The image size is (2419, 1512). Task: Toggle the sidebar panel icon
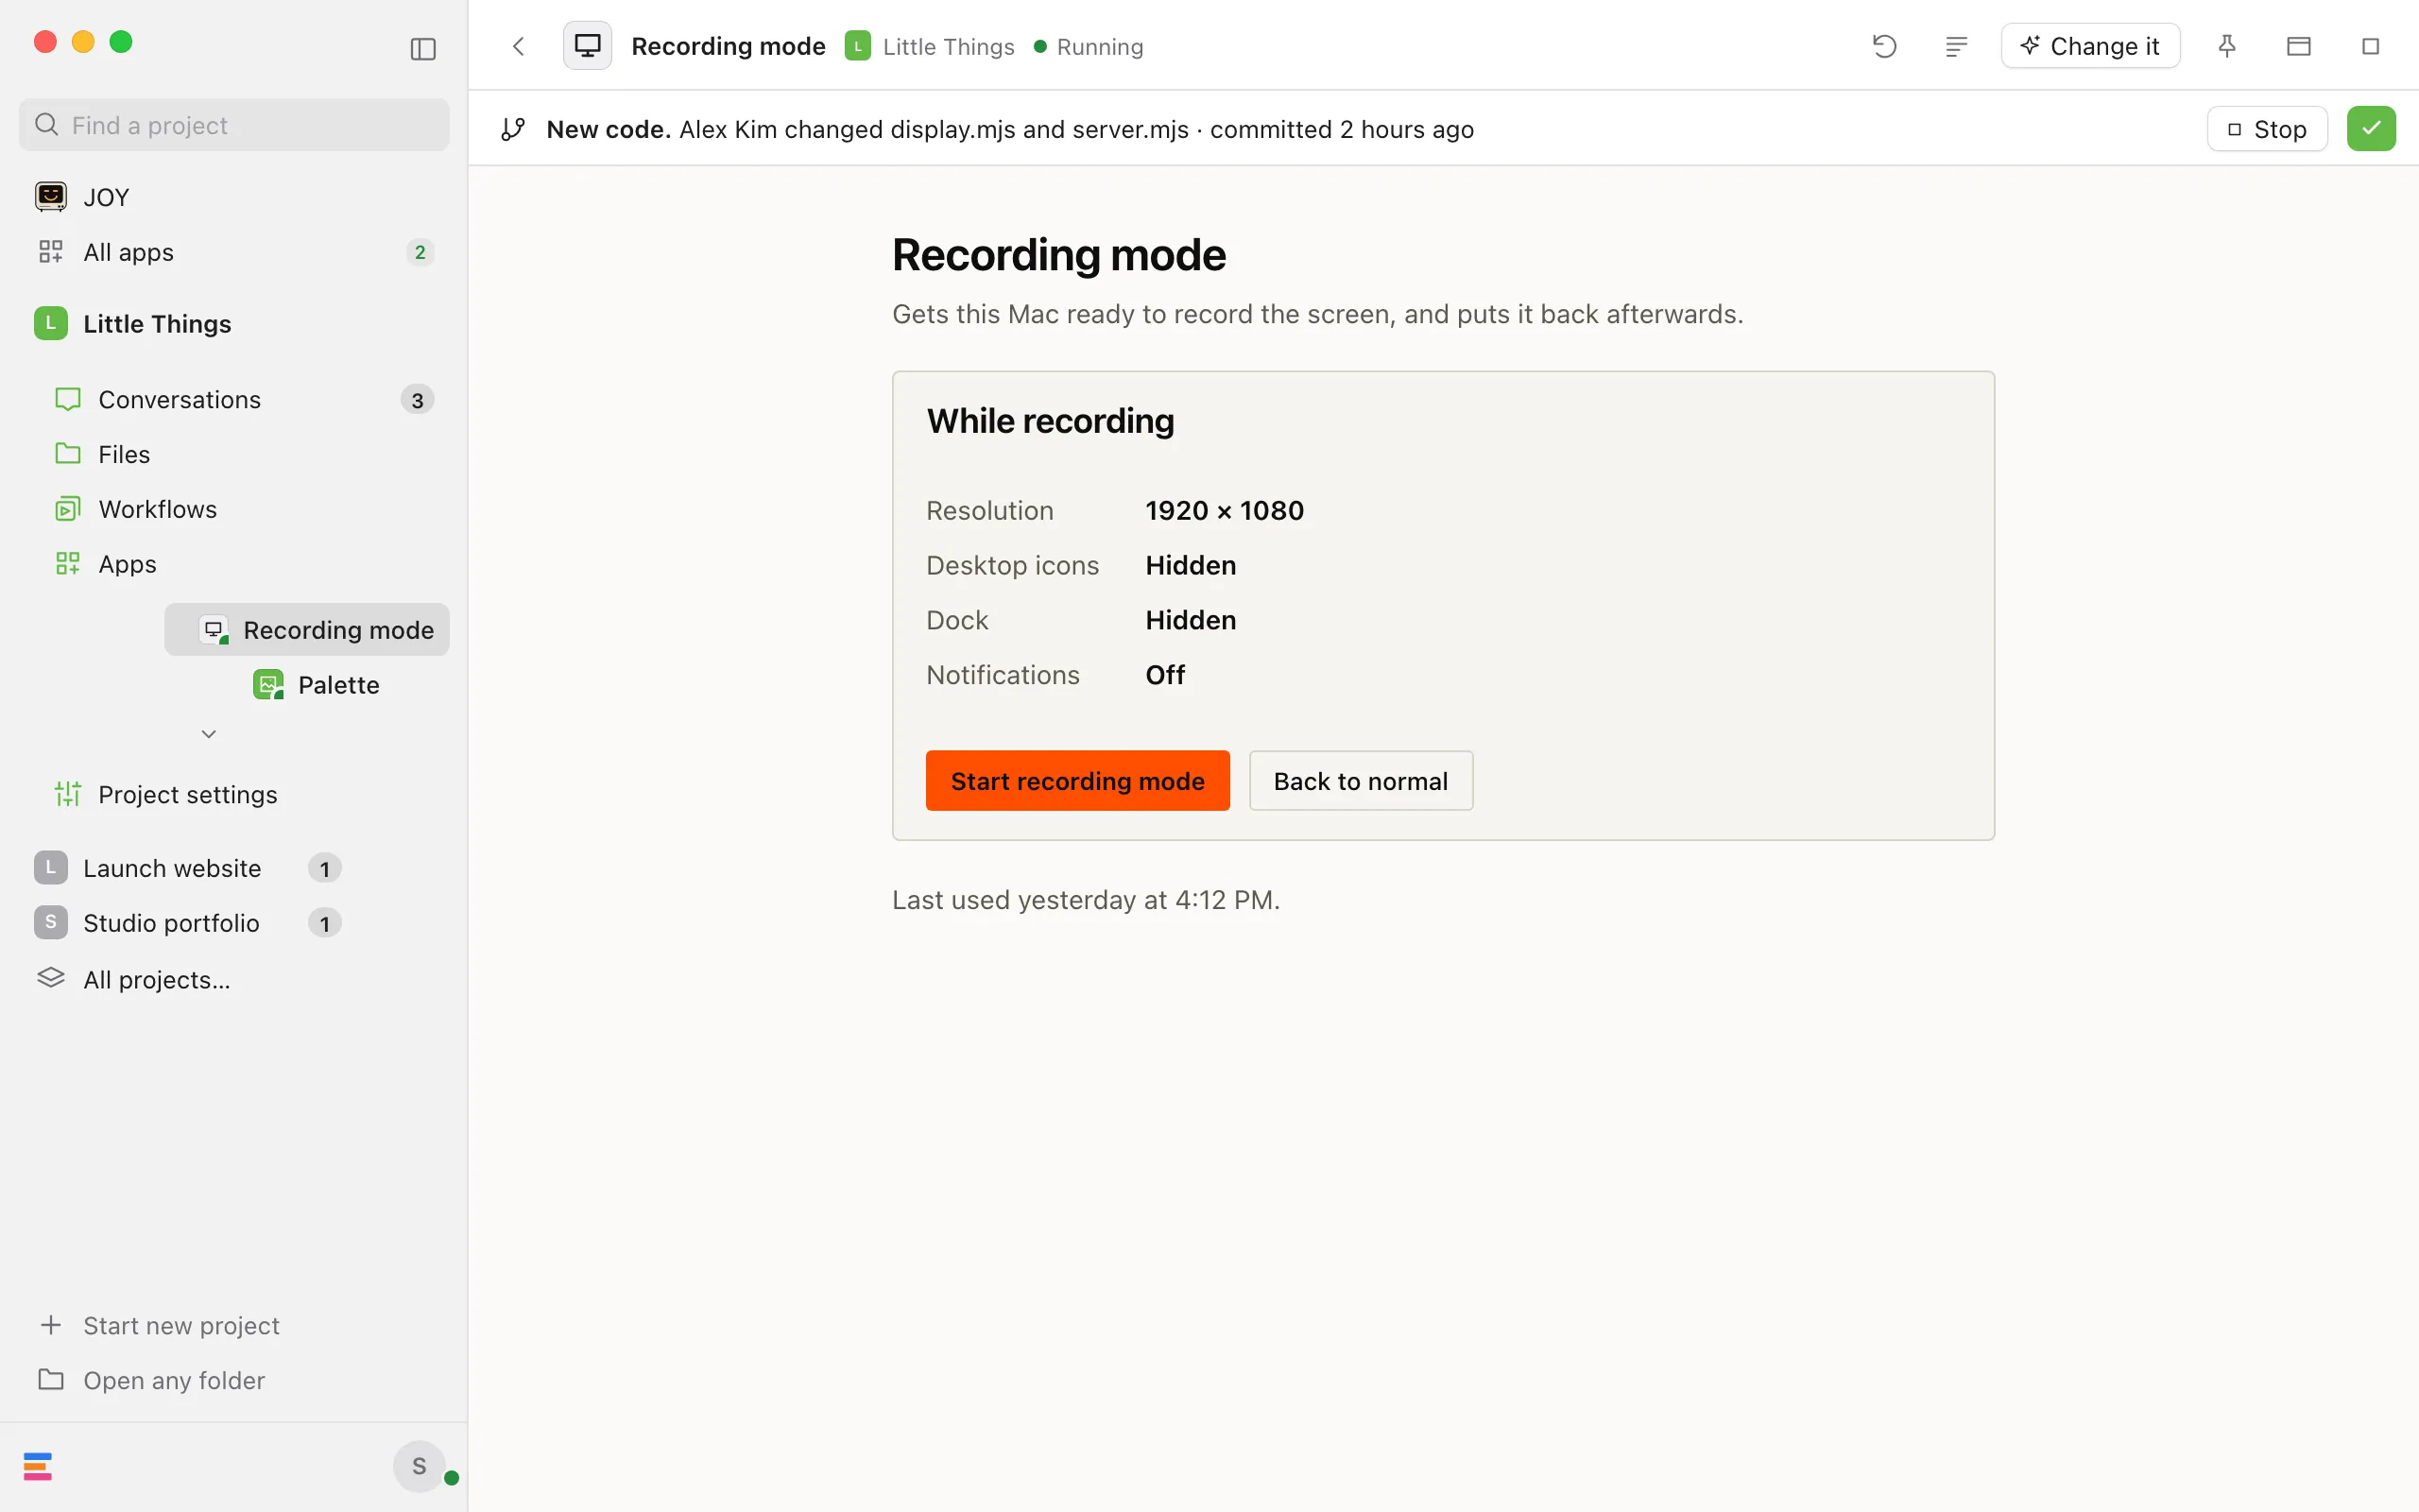coord(422,49)
